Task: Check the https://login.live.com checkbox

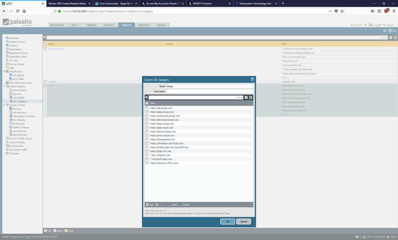Action: tap(147, 151)
